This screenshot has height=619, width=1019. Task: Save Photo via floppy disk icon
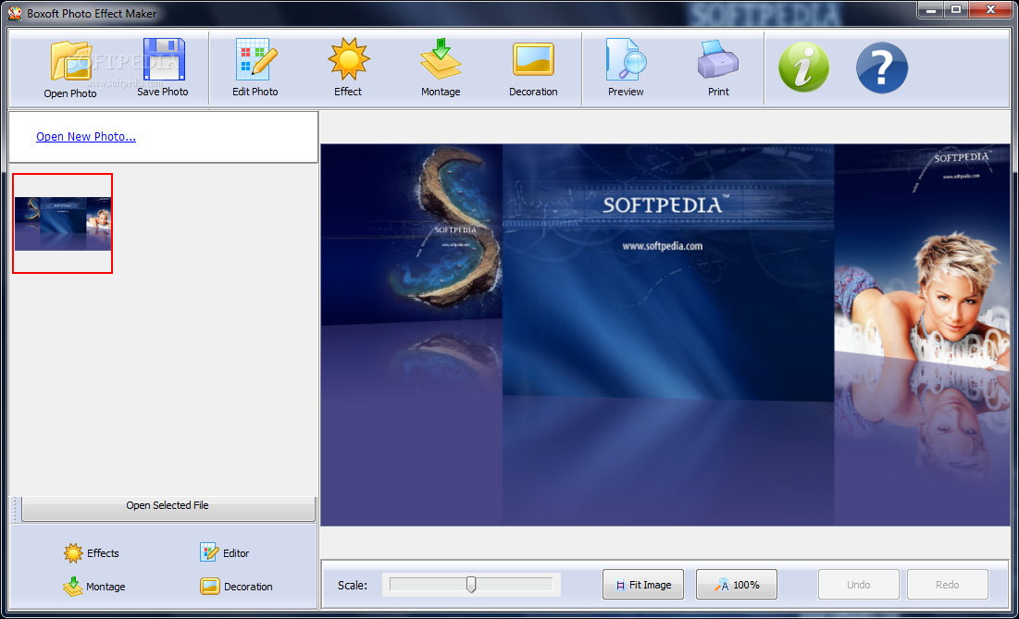(163, 68)
